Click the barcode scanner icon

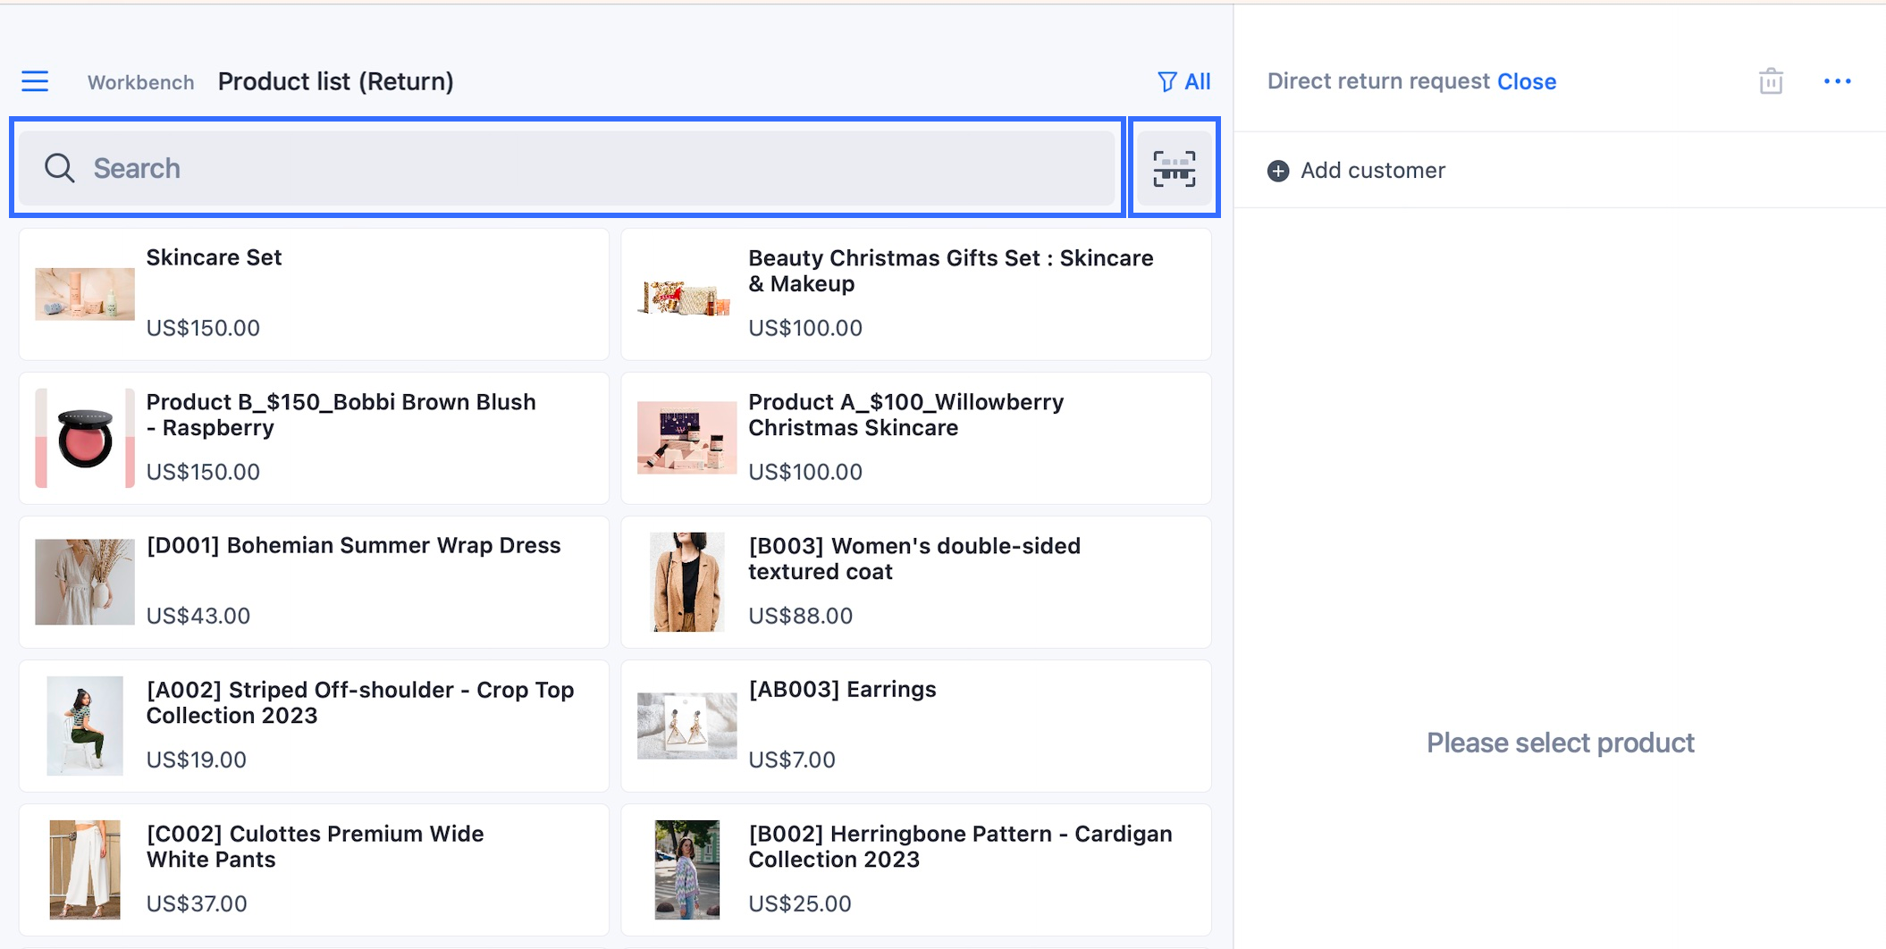[x=1174, y=168]
